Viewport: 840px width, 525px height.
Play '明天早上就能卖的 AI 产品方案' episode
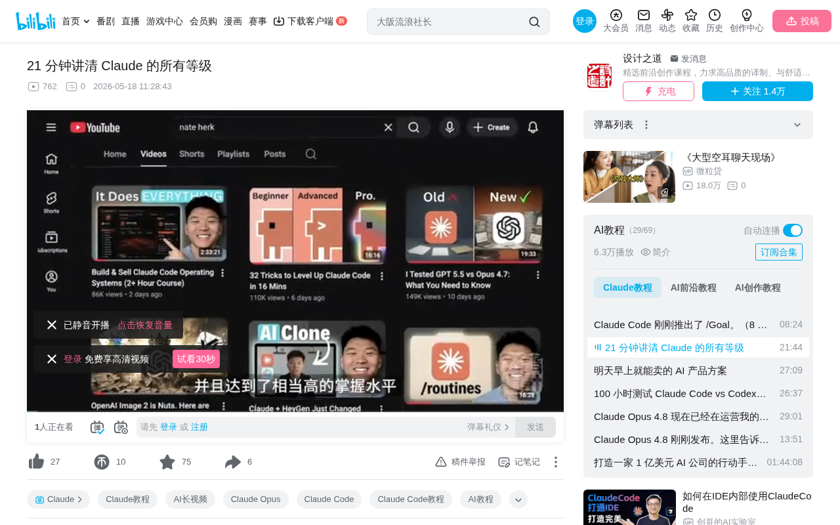pyautogui.click(x=698, y=370)
